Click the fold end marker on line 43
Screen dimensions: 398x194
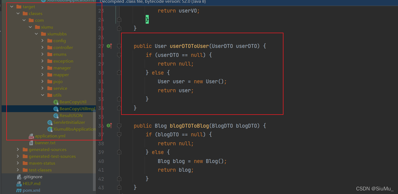point(119,187)
